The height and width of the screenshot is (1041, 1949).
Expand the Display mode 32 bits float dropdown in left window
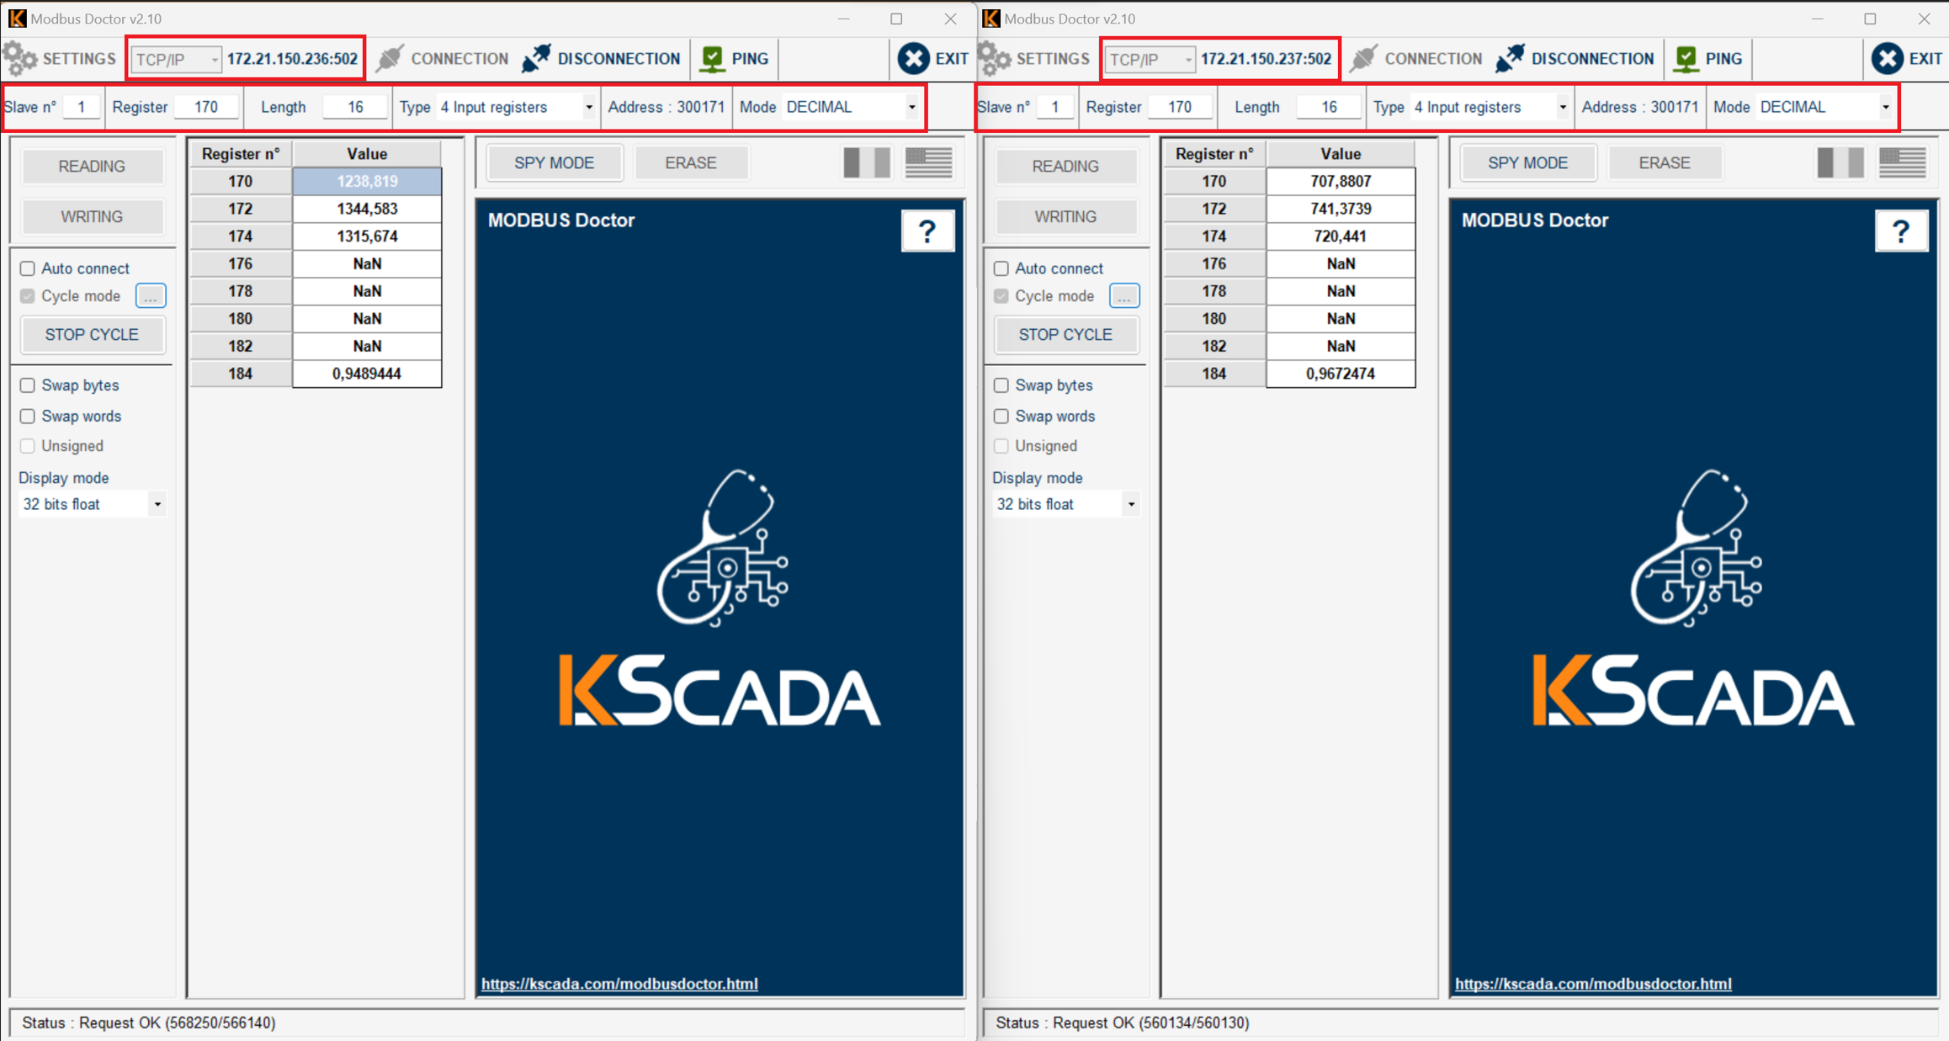click(157, 505)
